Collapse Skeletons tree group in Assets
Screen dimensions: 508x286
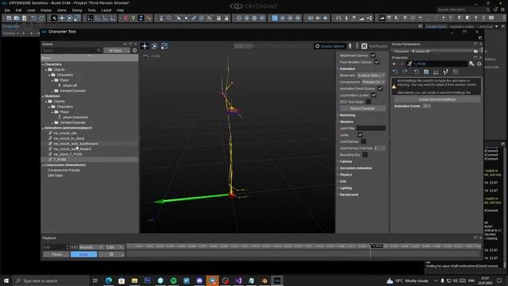pyautogui.click(x=43, y=96)
